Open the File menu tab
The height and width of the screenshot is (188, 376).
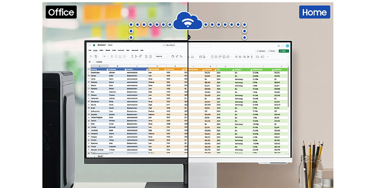[x=89, y=50]
